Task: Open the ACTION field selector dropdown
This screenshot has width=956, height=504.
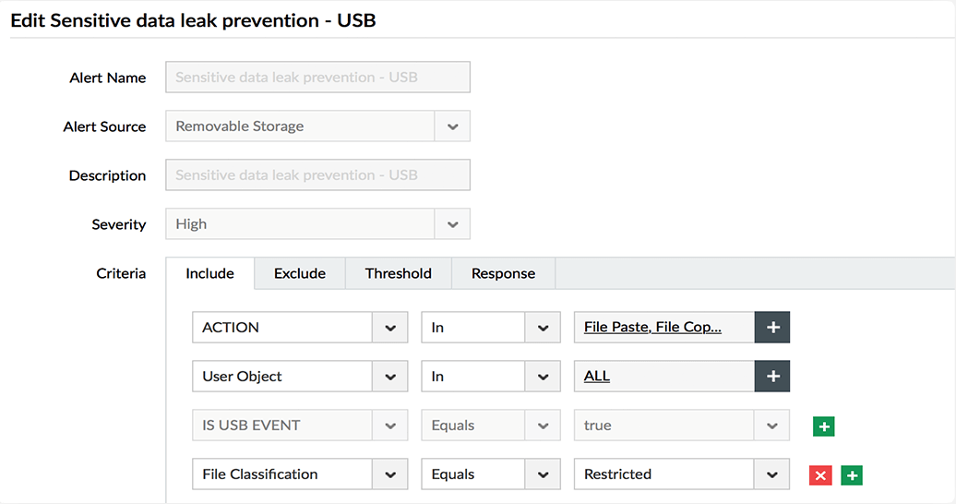Action: pyautogui.click(x=390, y=328)
